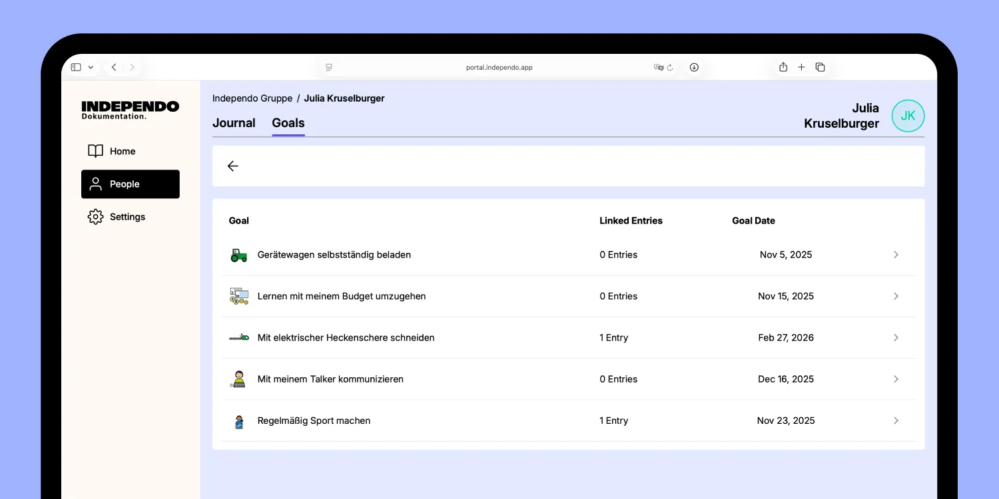
Task: Click the tractor icon for Gerätewagen goal
Action: point(238,255)
